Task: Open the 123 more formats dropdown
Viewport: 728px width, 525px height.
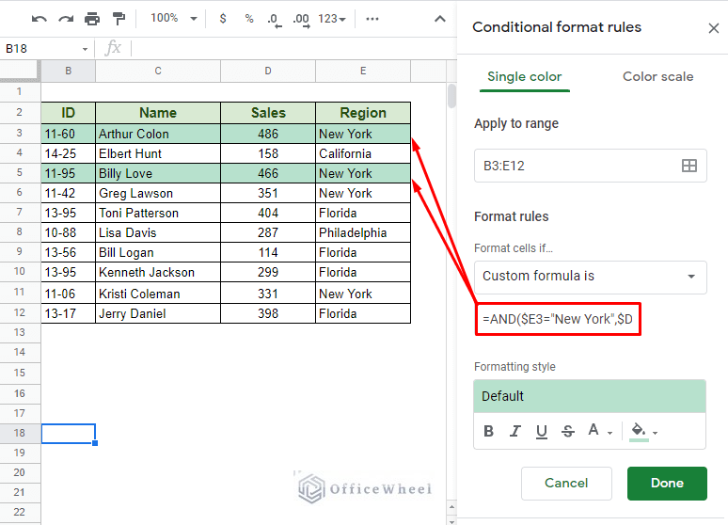Action: point(331,19)
